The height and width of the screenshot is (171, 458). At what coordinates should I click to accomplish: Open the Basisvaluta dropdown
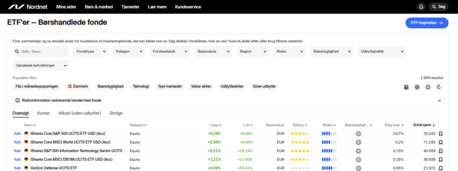(213, 51)
